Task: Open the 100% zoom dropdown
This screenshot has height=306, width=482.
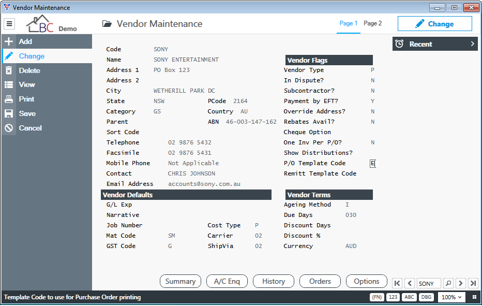Action: tap(451, 297)
